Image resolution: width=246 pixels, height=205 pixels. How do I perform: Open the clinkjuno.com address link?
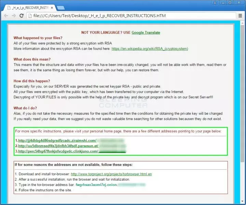pyautogui.click(x=58, y=151)
